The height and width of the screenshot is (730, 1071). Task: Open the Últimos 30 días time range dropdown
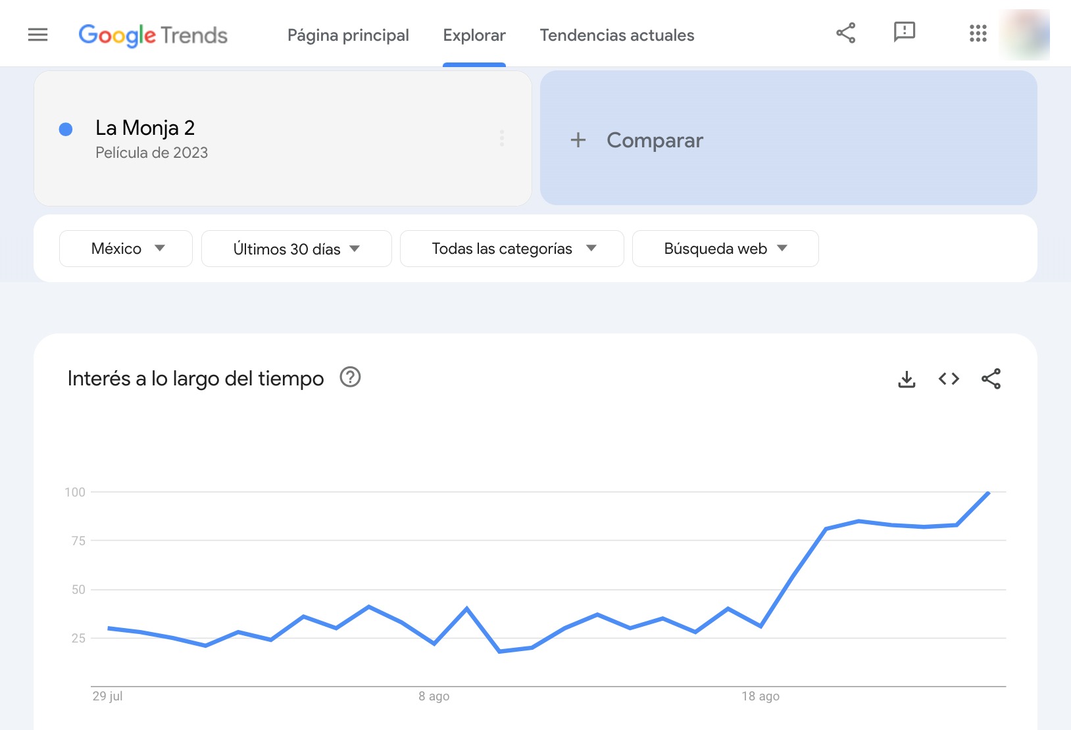coord(296,249)
